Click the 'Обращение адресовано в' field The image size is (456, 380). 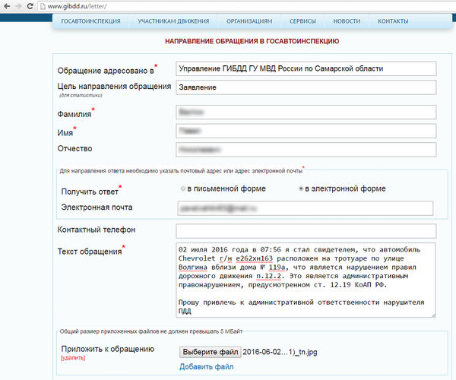click(x=306, y=68)
